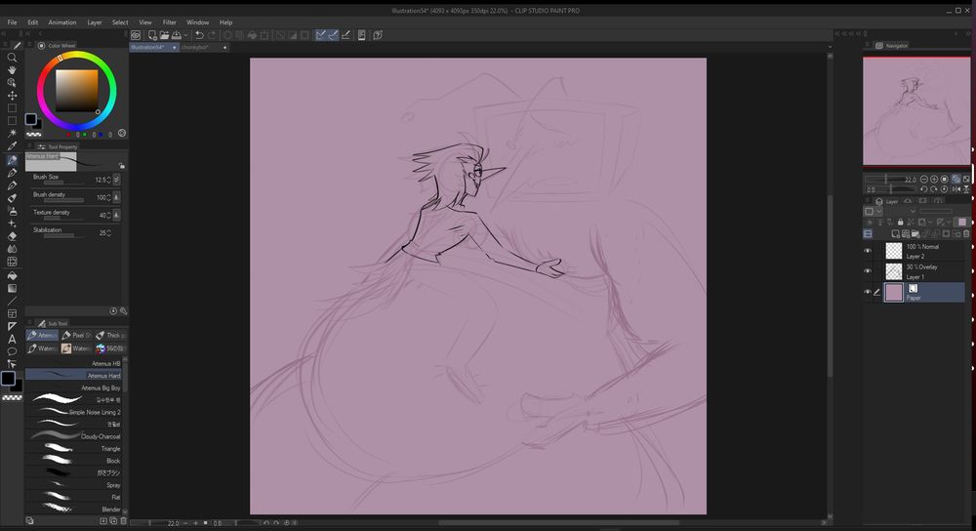
Task: Click the main color swatch under color wheel
Action: [x=30, y=119]
